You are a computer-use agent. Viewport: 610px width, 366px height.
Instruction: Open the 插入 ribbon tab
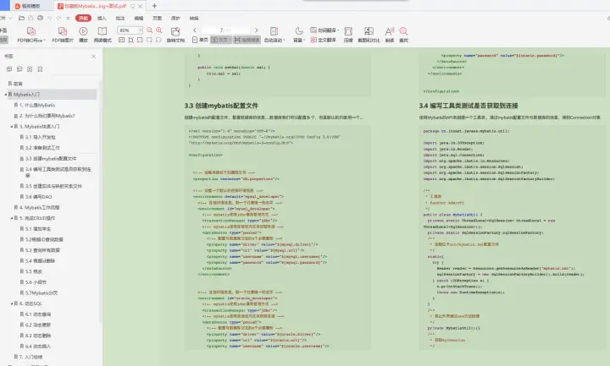pos(102,19)
